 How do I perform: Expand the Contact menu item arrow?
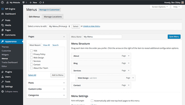pyautogui.click(x=129, y=85)
